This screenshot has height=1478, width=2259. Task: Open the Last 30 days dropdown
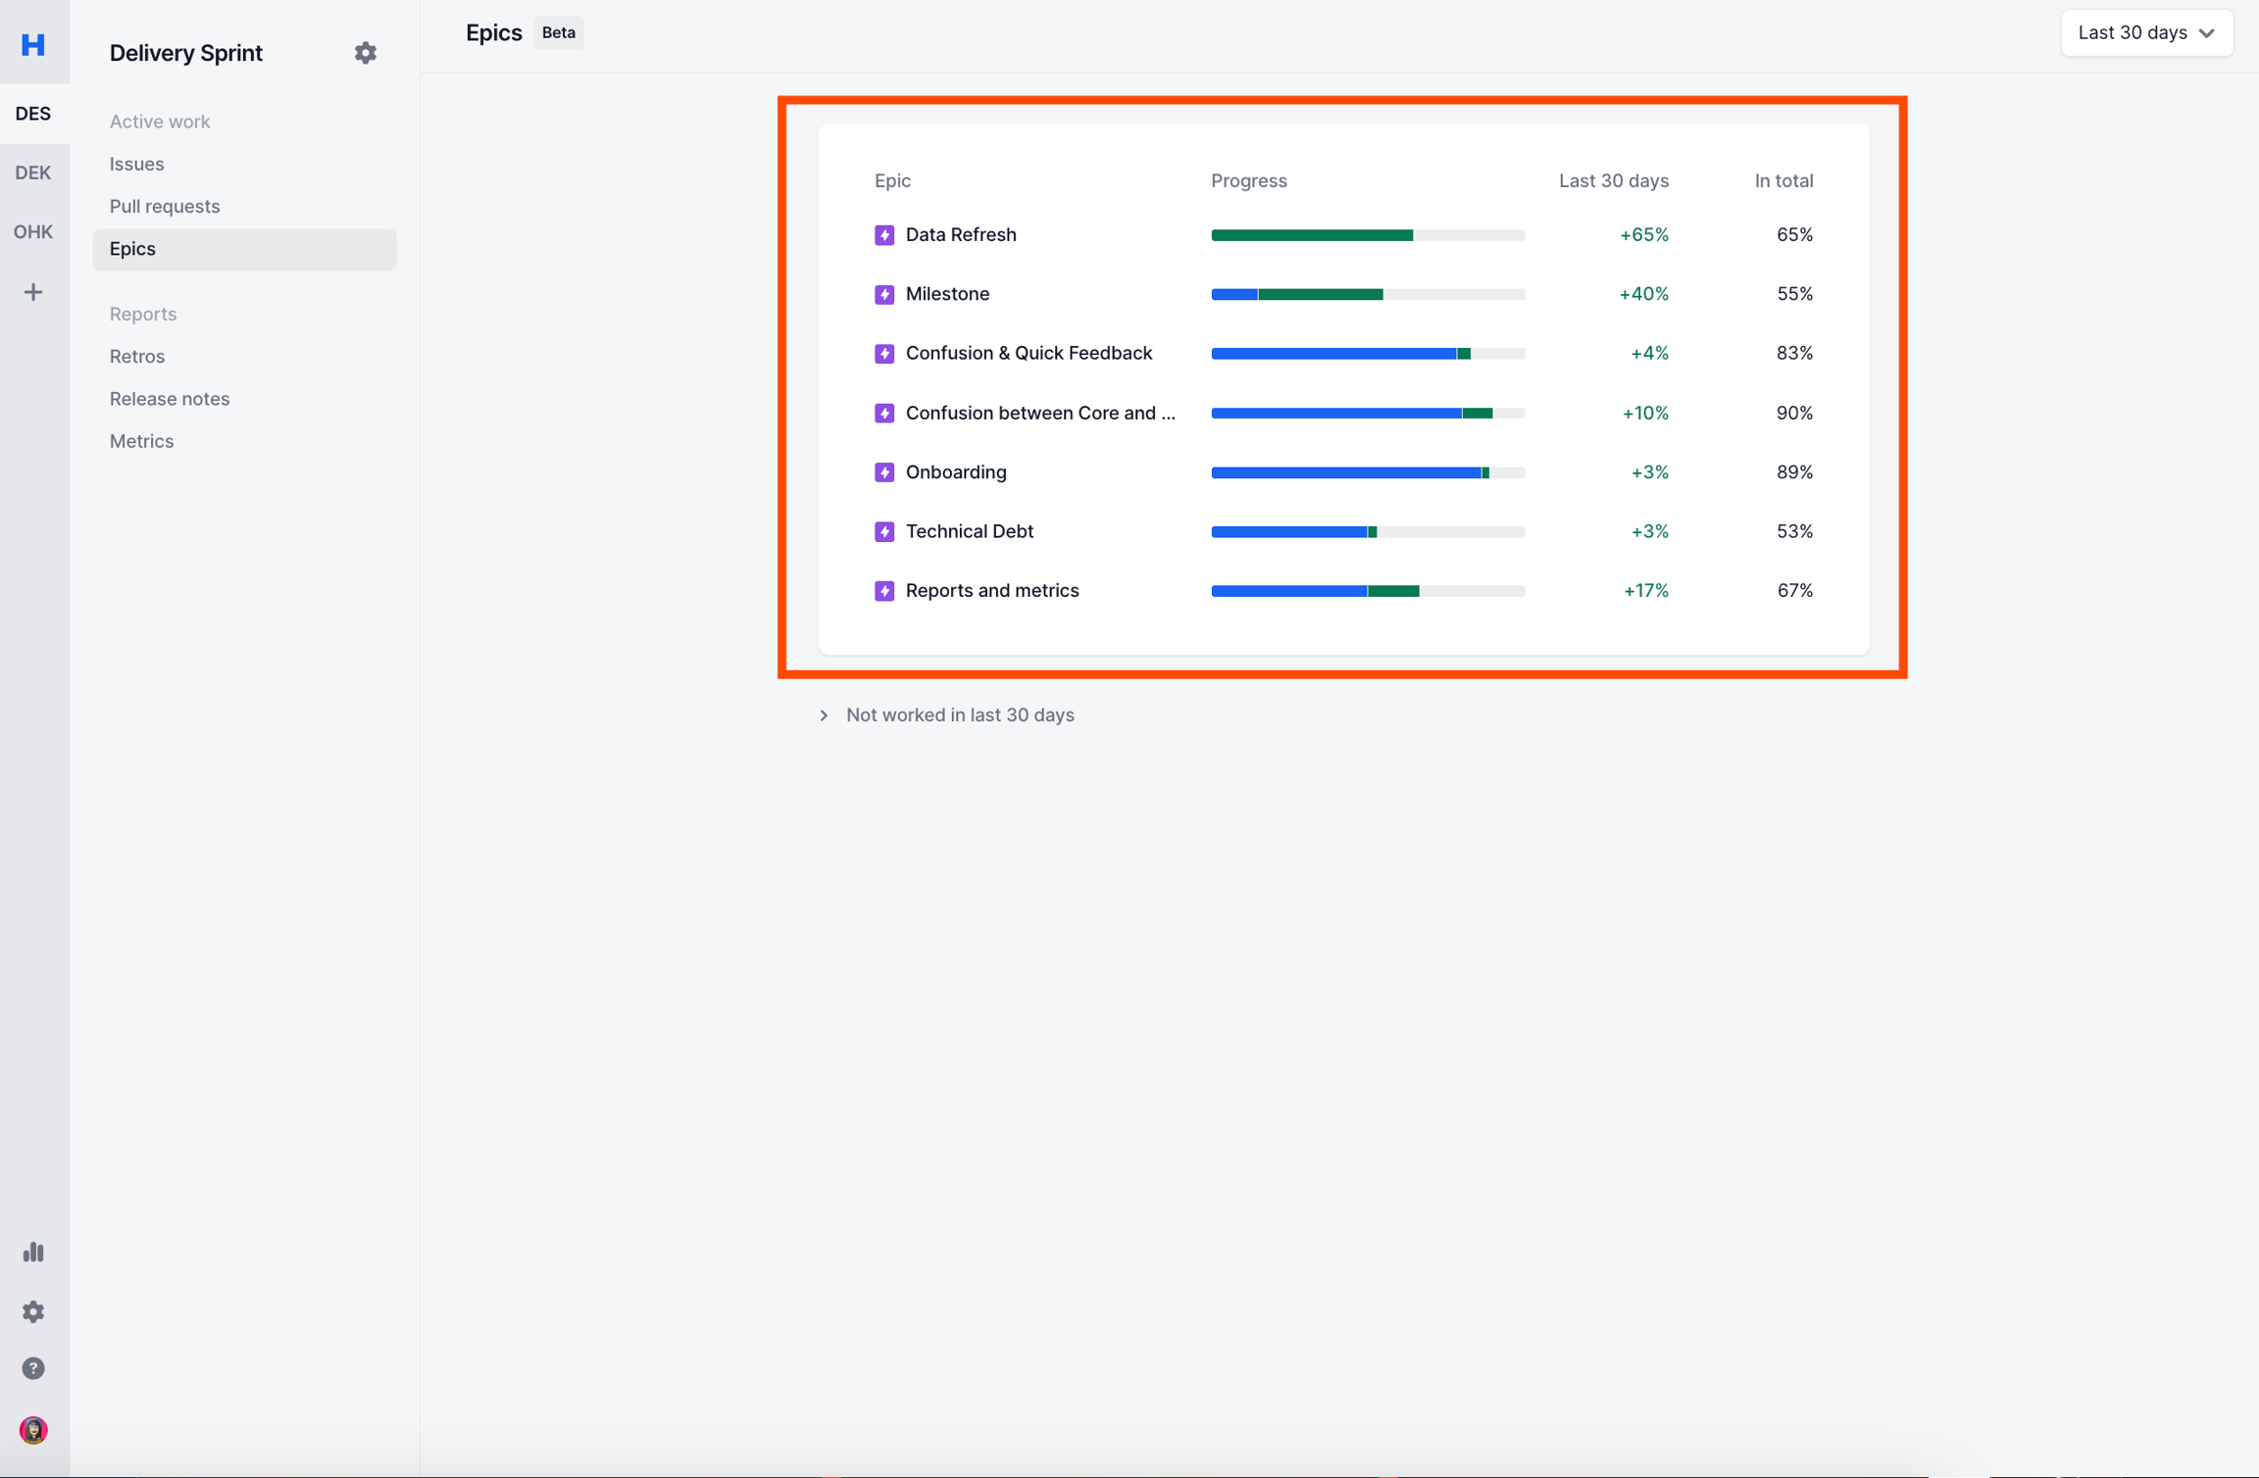click(x=2146, y=33)
